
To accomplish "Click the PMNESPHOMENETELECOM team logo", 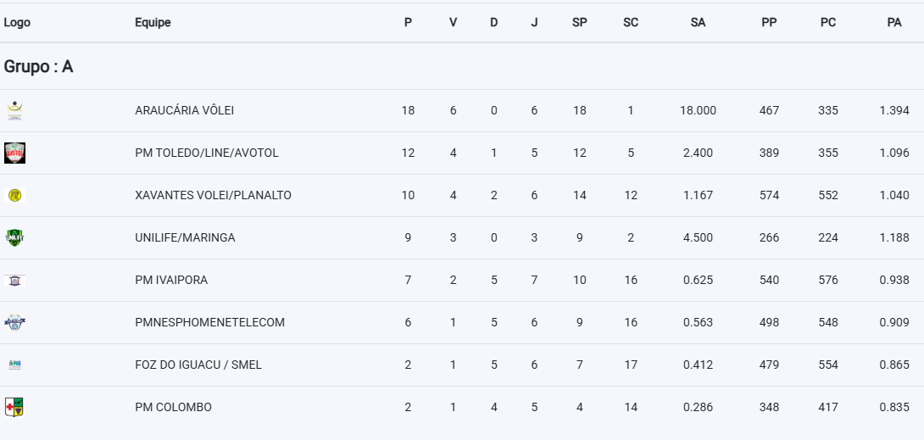I will (x=14, y=323).
